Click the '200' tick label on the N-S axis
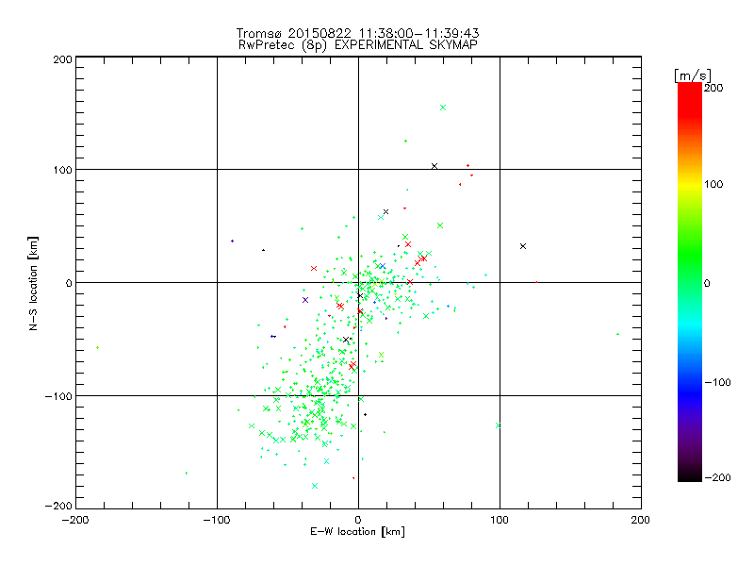The image size is (754, 566). click(x=62, y=59)
